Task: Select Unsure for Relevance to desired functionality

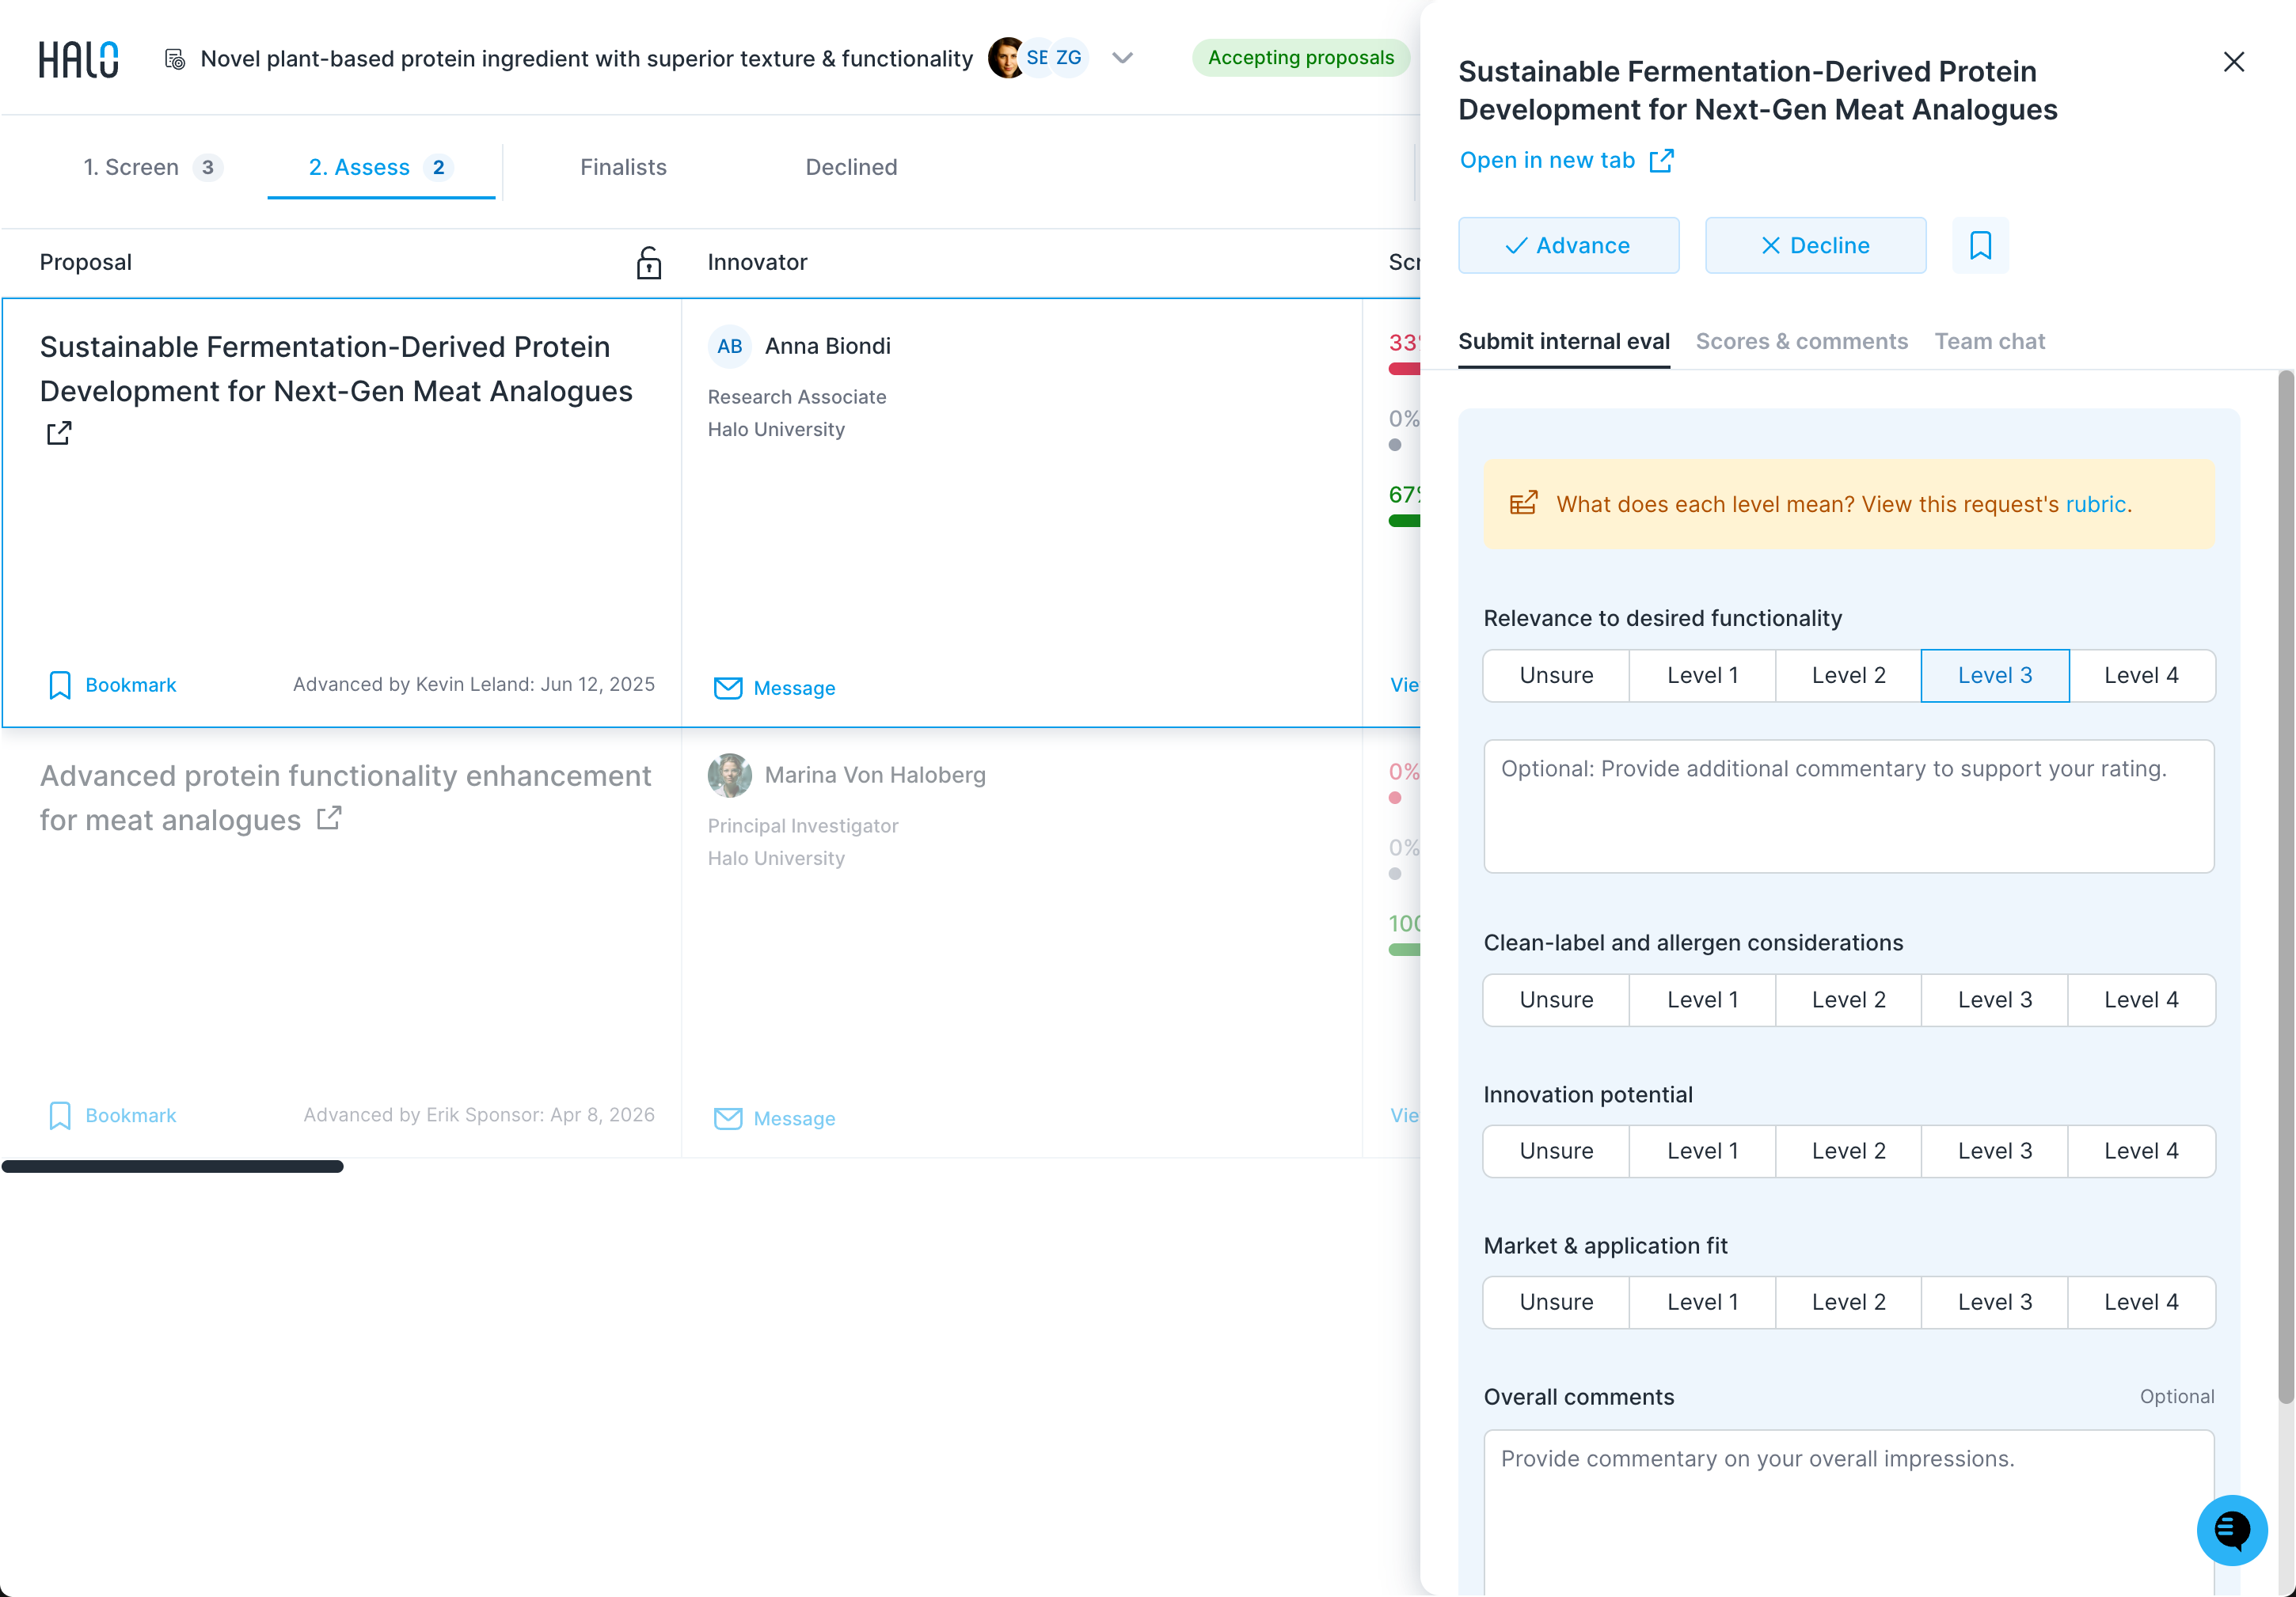Action: coord(1556,676)
